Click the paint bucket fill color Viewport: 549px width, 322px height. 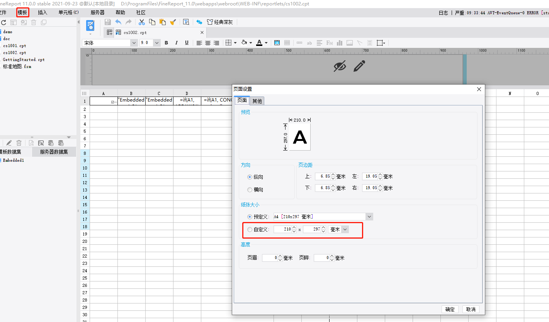point(244,43)
